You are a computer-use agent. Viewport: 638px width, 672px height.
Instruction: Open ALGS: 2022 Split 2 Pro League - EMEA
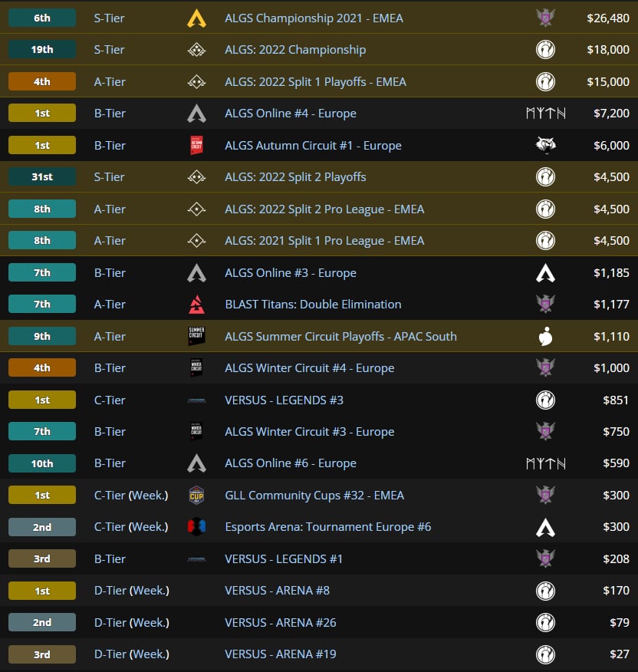pyautogui.click(x=324, y=209)
